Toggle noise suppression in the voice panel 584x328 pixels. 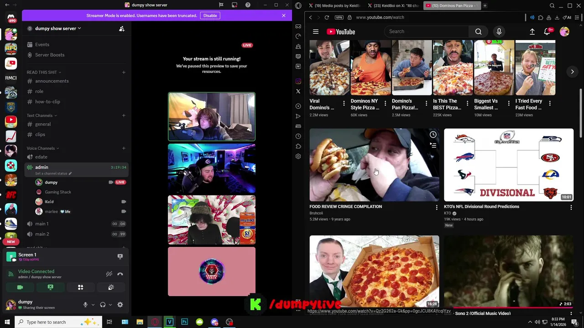pyautogui.click(x=109, y=274)
